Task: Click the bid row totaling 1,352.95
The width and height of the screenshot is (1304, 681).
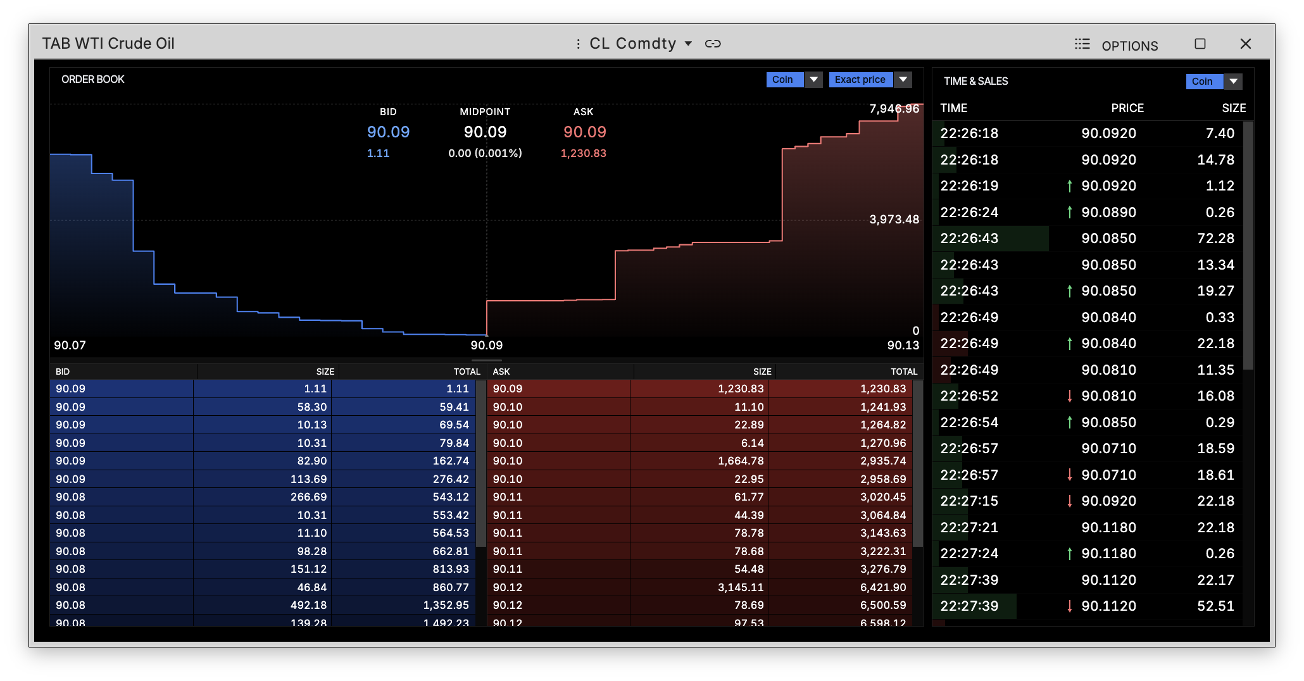Action: click(x=263, y=605)
